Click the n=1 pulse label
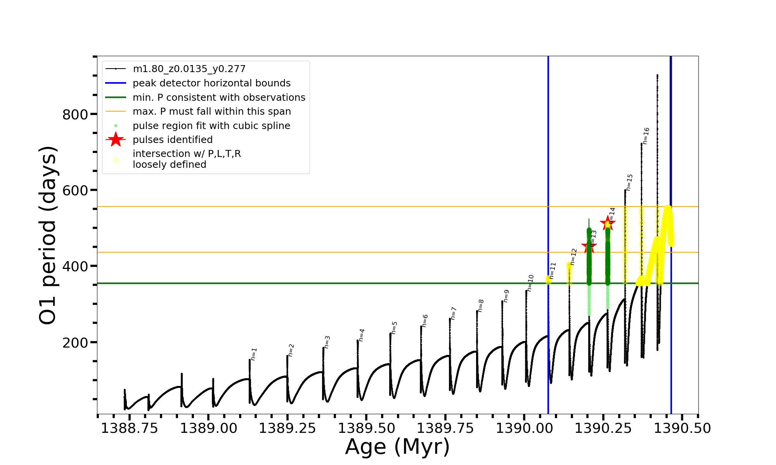 point(253,354)
